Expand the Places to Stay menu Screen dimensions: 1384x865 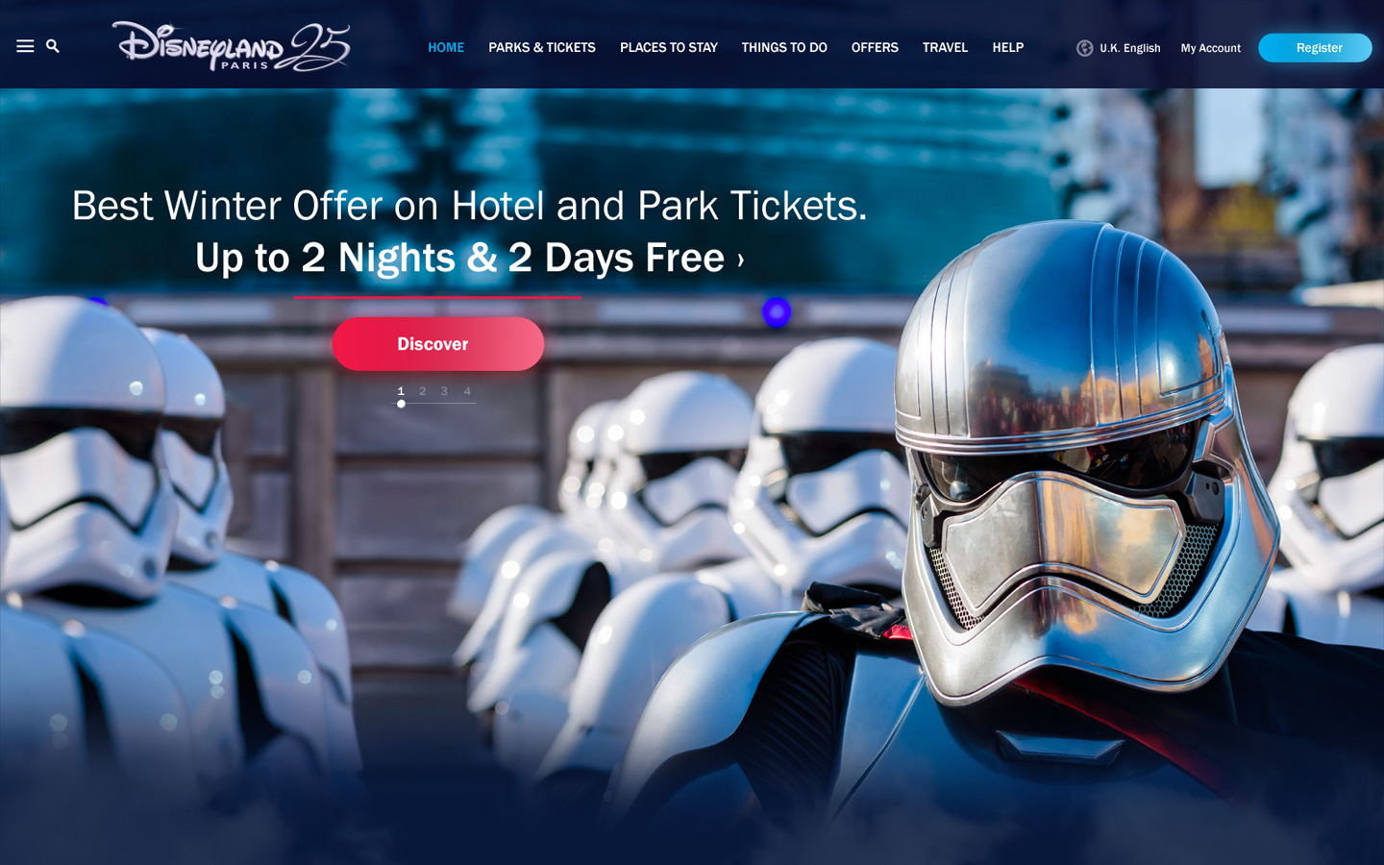click(669, 47)
